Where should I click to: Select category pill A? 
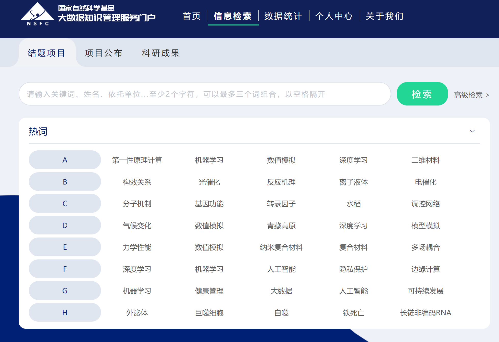pyautogui.click(x=65, y=160)
